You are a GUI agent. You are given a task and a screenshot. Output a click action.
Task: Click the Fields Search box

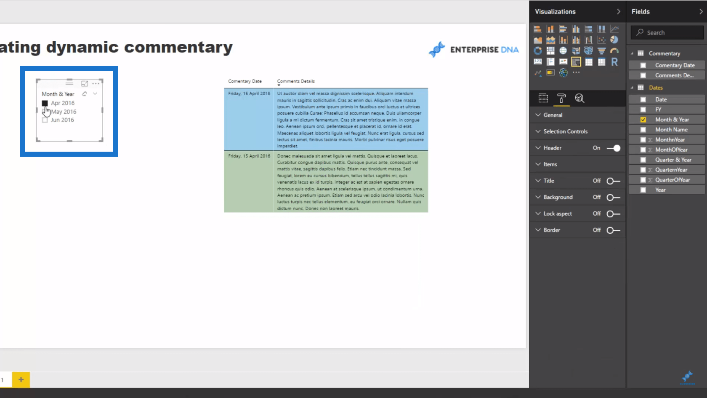tap(667, 32)
